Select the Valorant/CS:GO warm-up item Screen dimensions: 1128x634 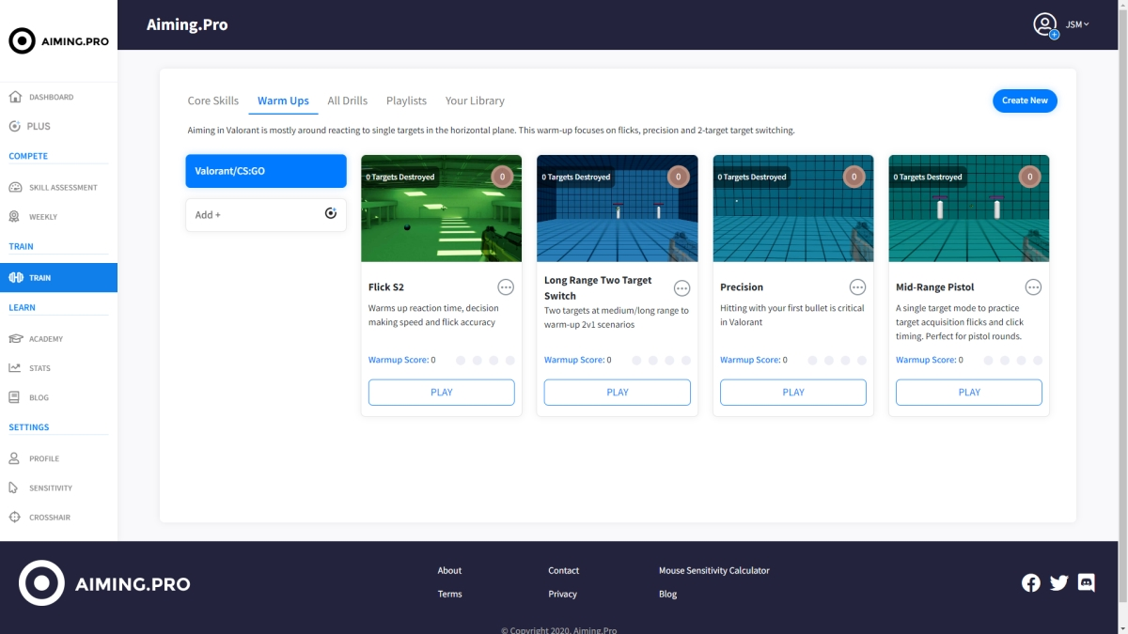(x=266, y=171)
